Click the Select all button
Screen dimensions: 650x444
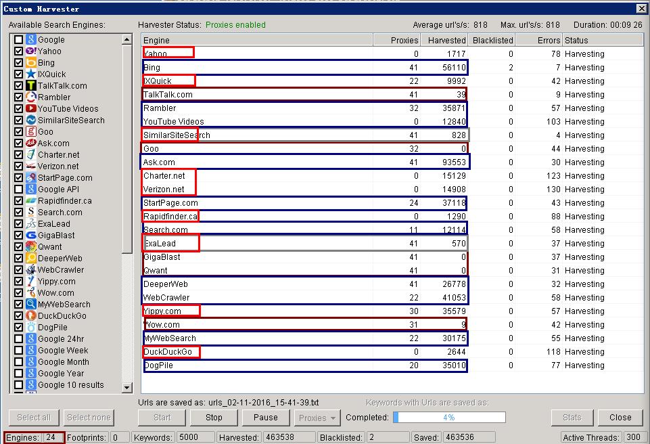(34, 418)
